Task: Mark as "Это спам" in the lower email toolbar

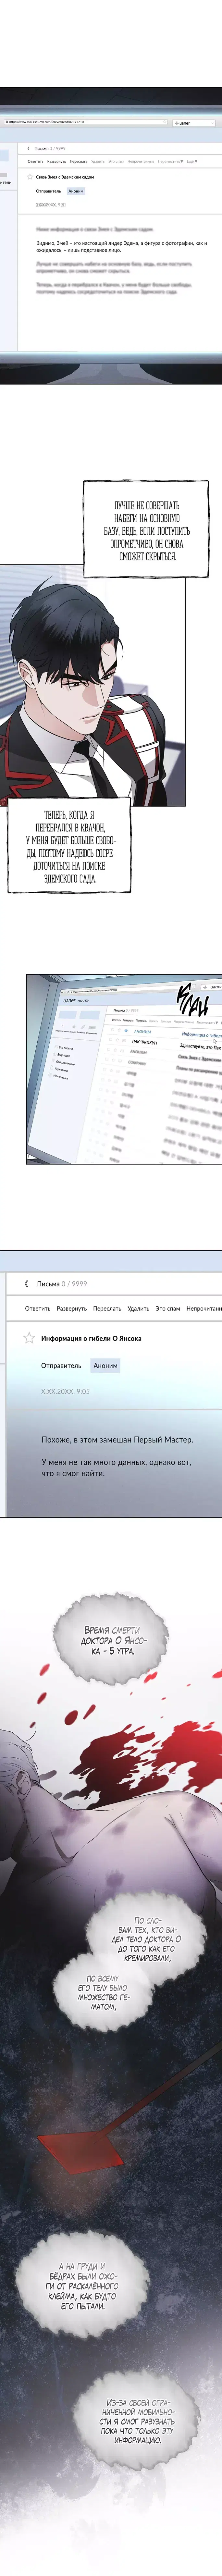Action: point(168,1308)
